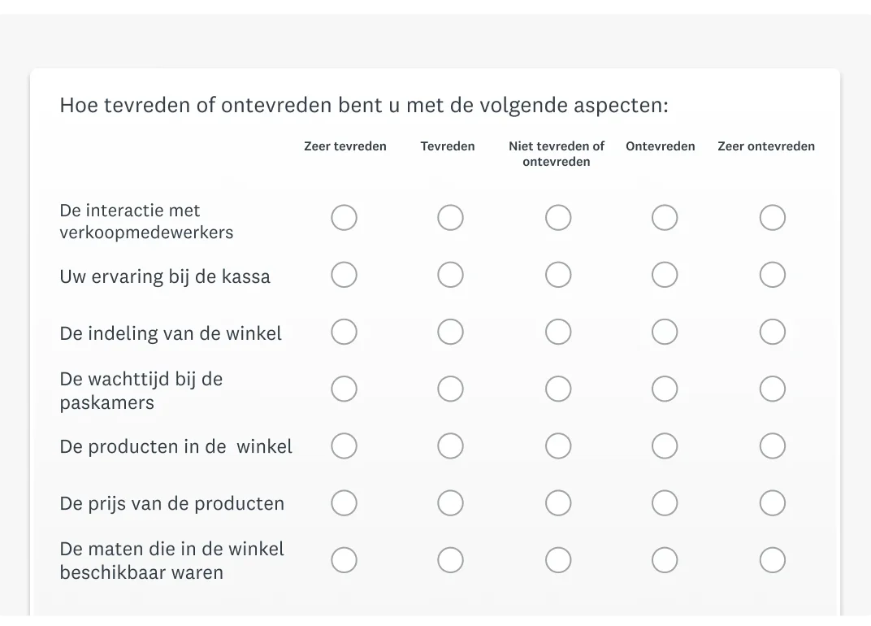Viewport: 871px width, 626px height.
Task: Select Ontevreden for Uw ervaring bij de kassa
Action: (x=665, y=275)
